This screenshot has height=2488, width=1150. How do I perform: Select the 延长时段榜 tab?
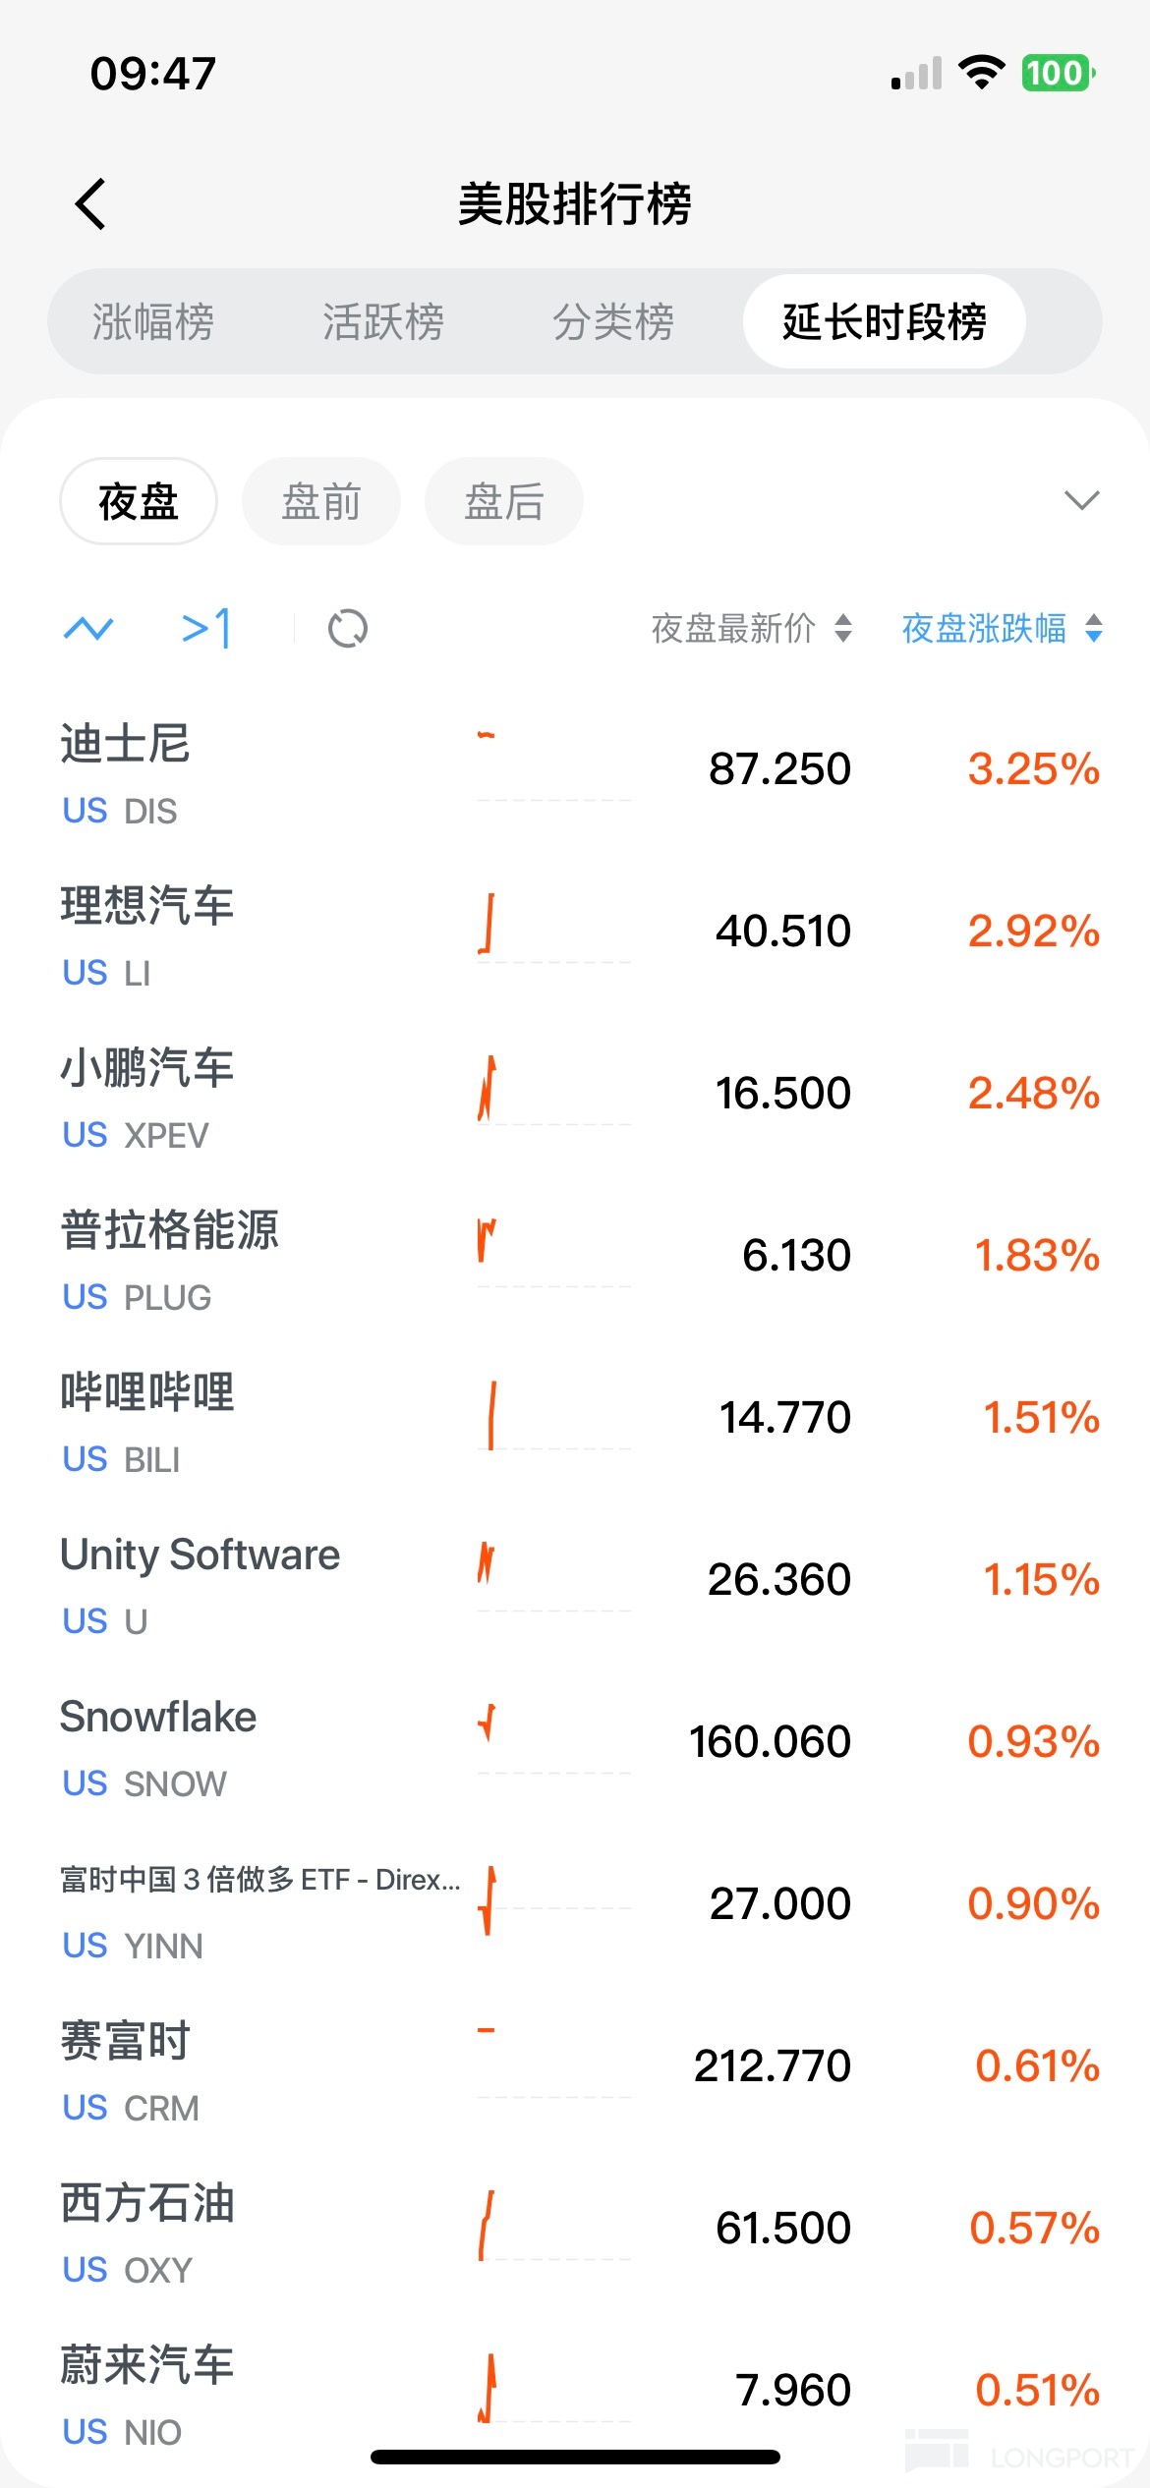[x=884, y=322]
